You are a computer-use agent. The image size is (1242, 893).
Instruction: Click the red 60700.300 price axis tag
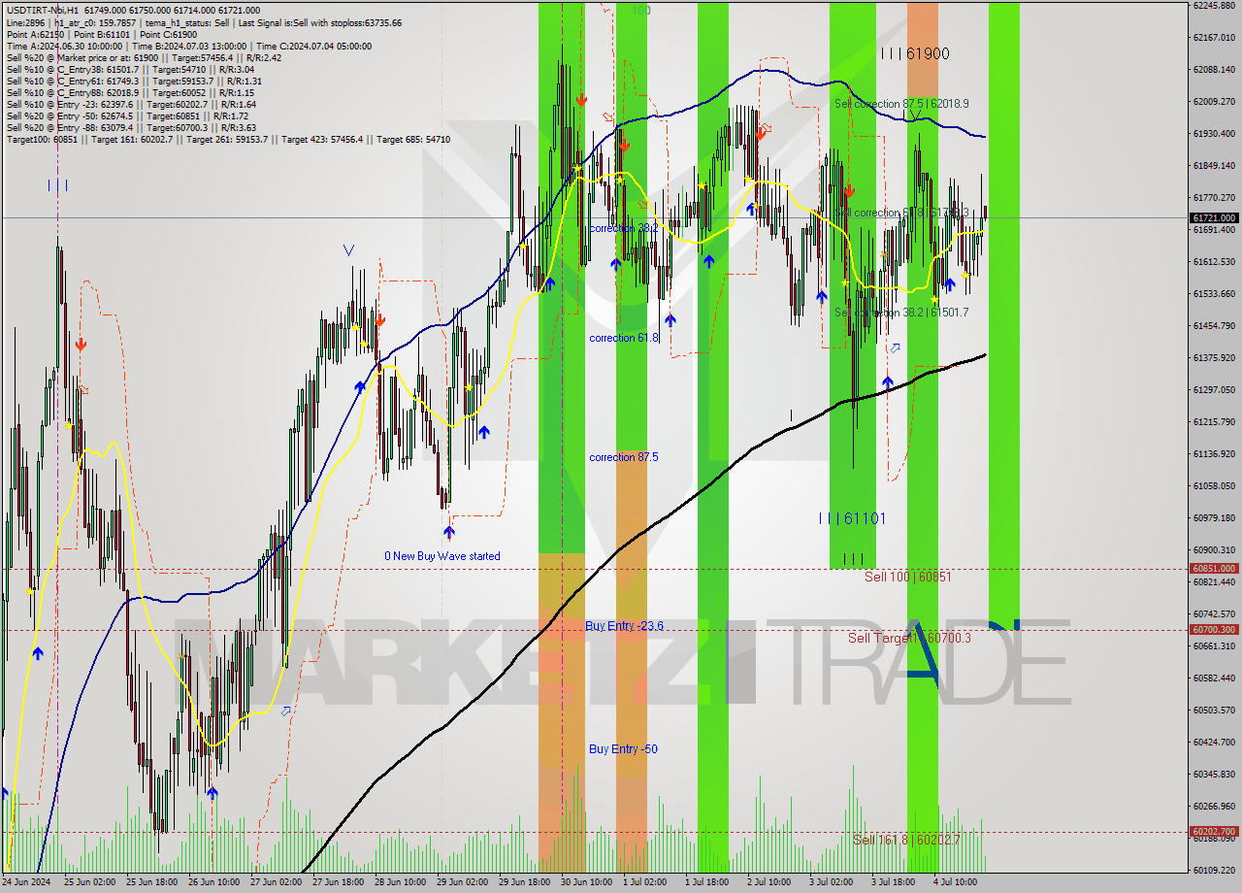(x=1214, y=630)
